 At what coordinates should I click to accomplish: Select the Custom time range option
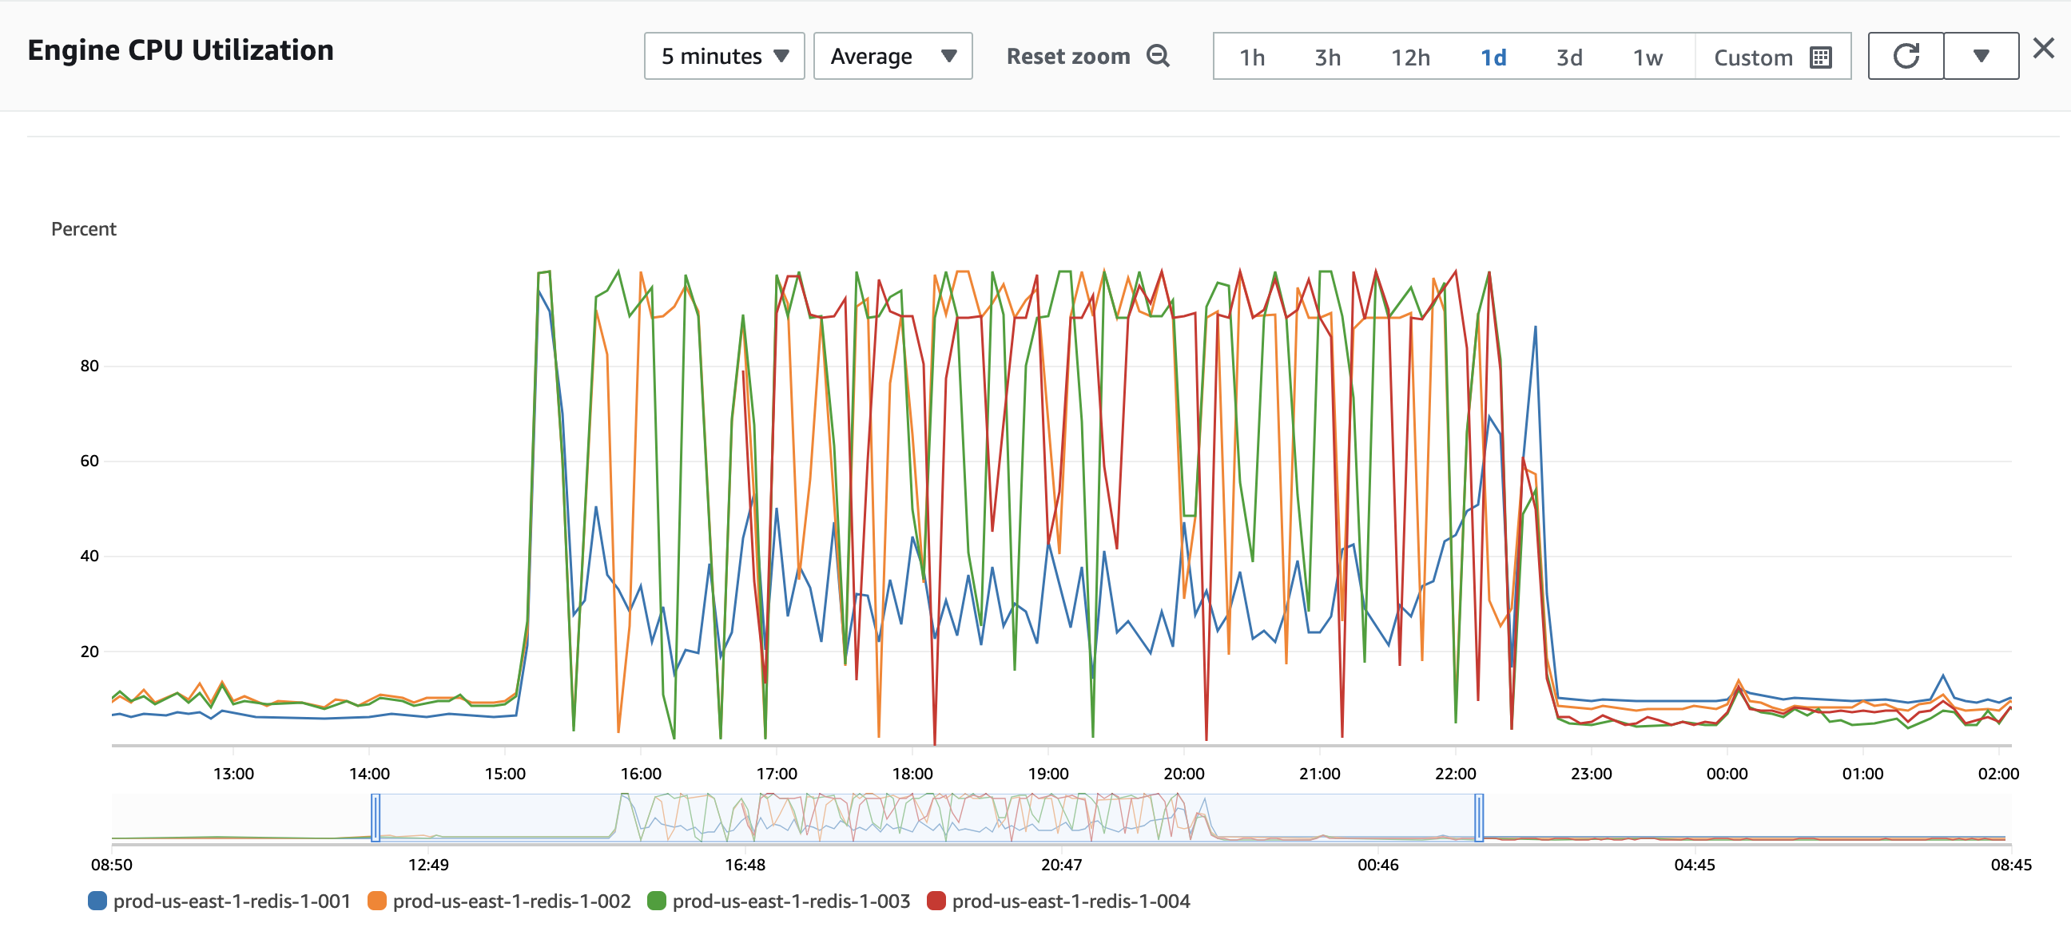point(1753,56)
